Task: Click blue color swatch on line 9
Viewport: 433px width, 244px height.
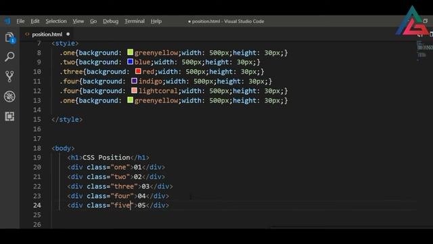Action: (130, 62)
